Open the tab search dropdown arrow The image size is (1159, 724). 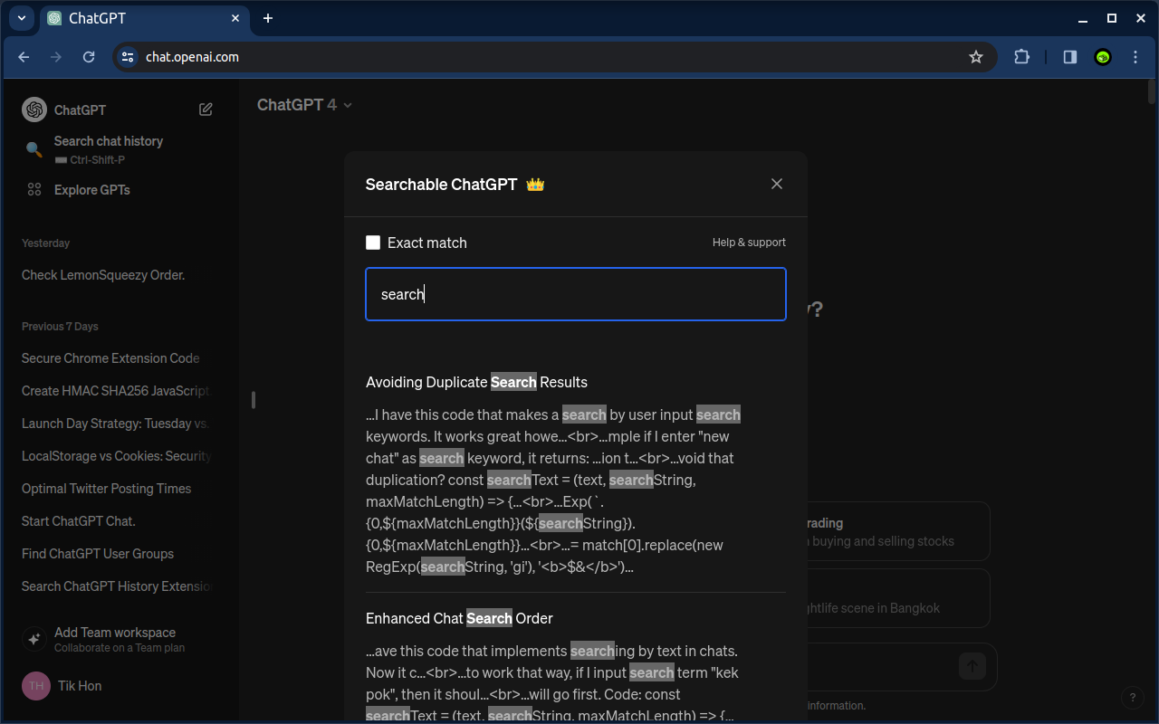20,18
